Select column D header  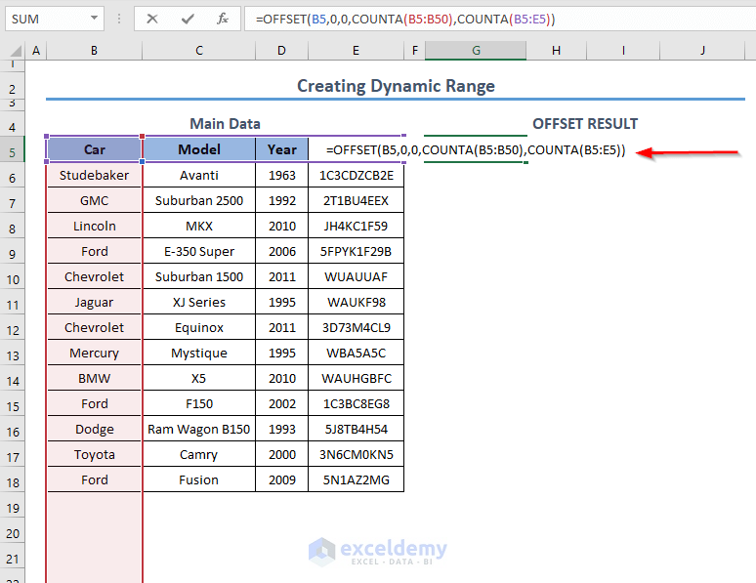(281, 51)
